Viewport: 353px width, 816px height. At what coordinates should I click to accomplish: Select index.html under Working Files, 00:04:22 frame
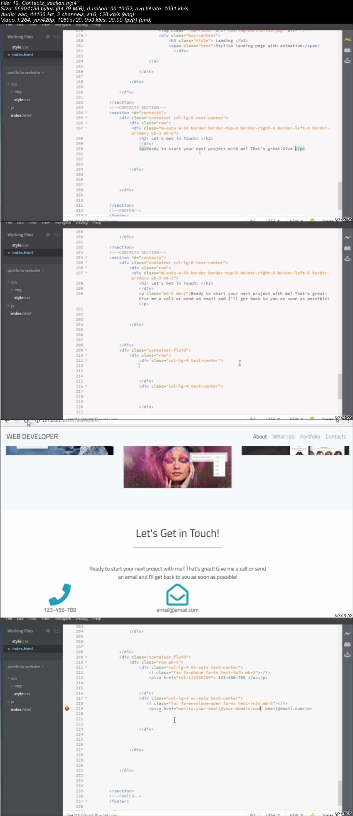[22, 252]
